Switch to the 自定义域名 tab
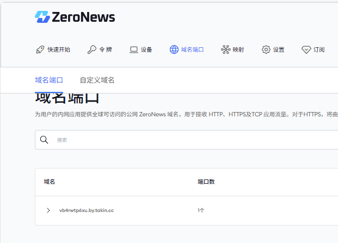The width and height of the screenshot is (338, 243). 97,80
